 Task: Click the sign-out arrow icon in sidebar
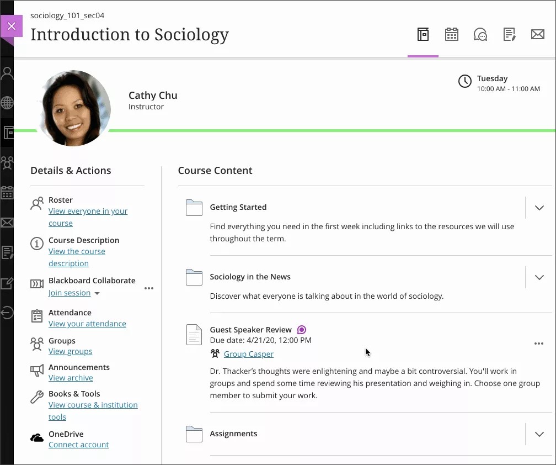(x=7, y=313)
